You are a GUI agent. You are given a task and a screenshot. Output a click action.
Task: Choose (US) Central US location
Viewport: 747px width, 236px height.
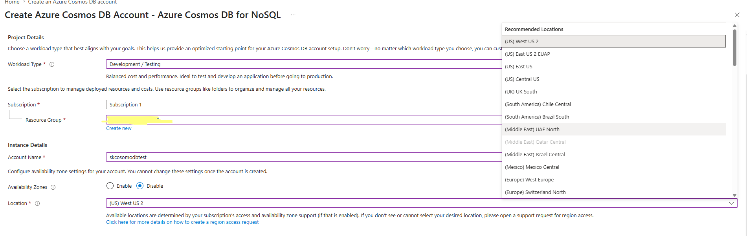[613, 79]
